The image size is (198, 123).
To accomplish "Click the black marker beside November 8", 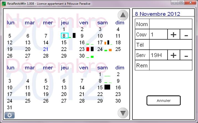I will (x=74, y=35).
